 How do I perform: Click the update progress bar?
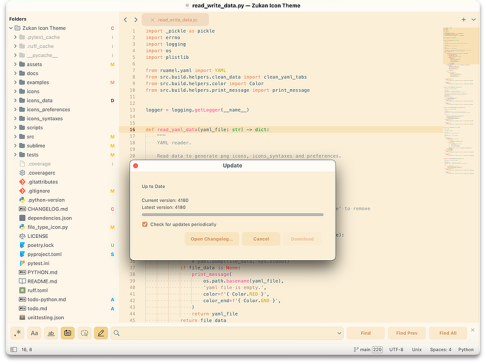[x=233, y=215]
